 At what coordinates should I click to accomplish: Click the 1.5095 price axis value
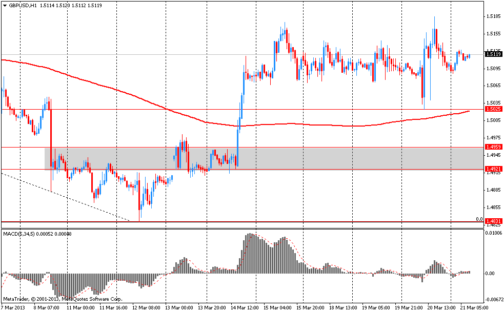pyautogui.click(x=493, y=68)
